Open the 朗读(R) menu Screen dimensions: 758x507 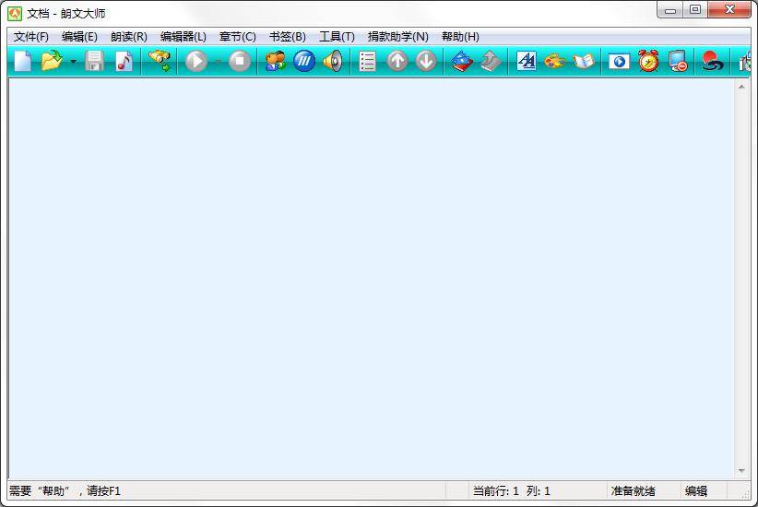(x=129, y=37)
